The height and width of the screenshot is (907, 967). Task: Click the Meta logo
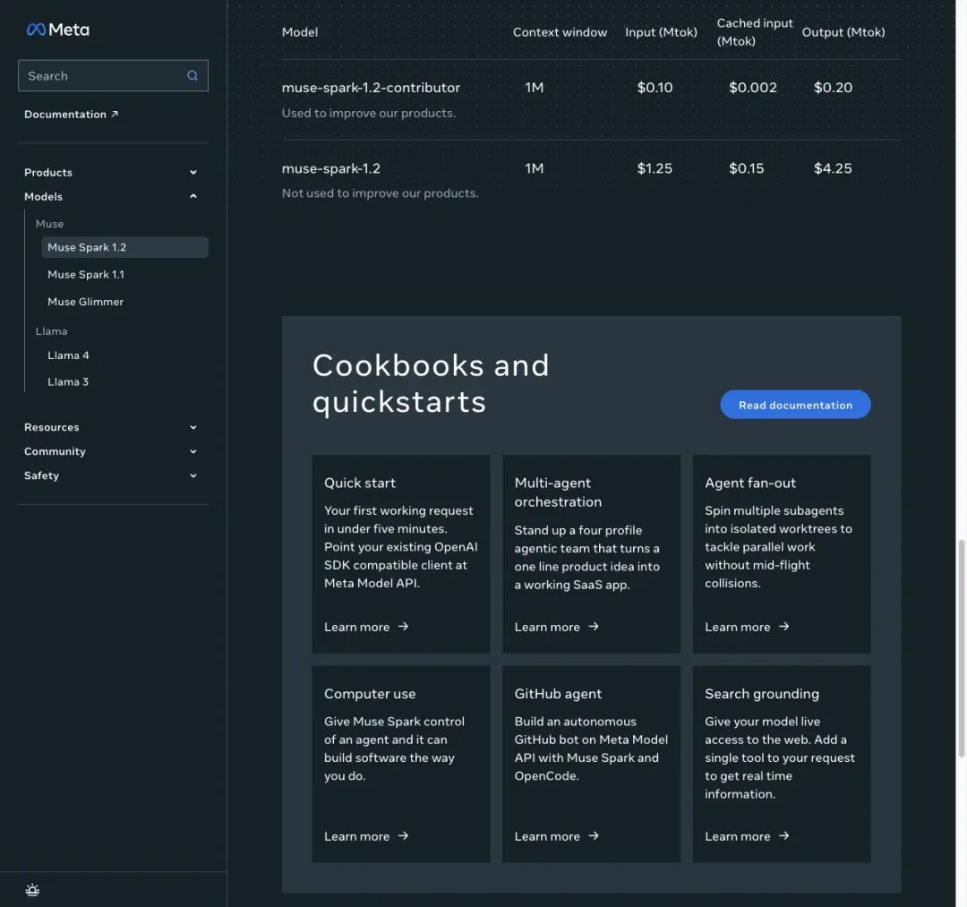57,30
